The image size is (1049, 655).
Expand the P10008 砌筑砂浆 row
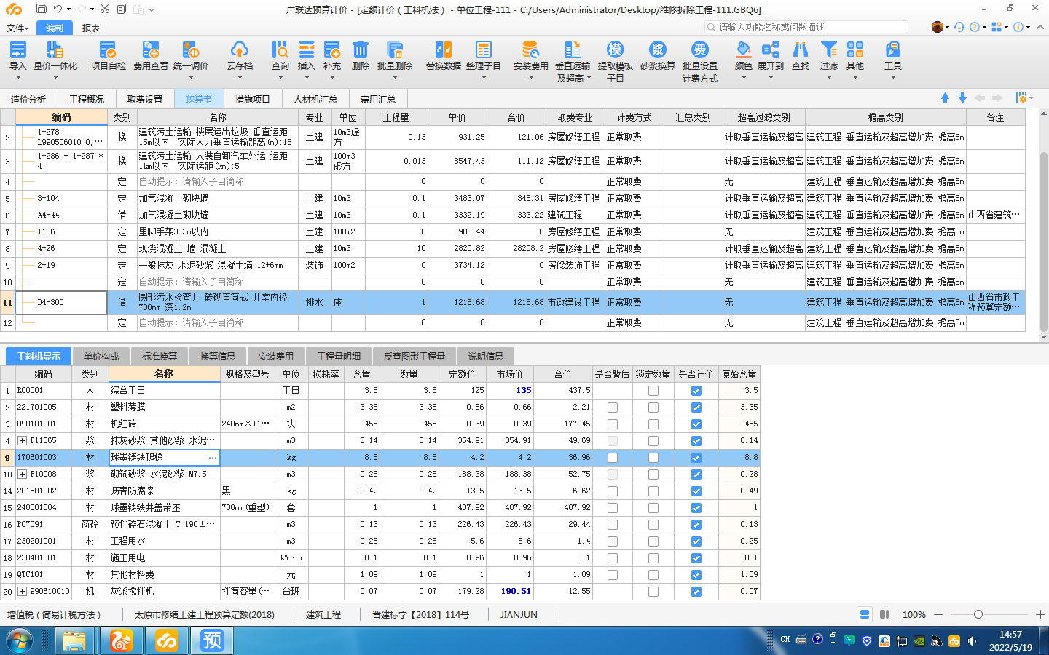pyautogui.click(x=23, y=475)
